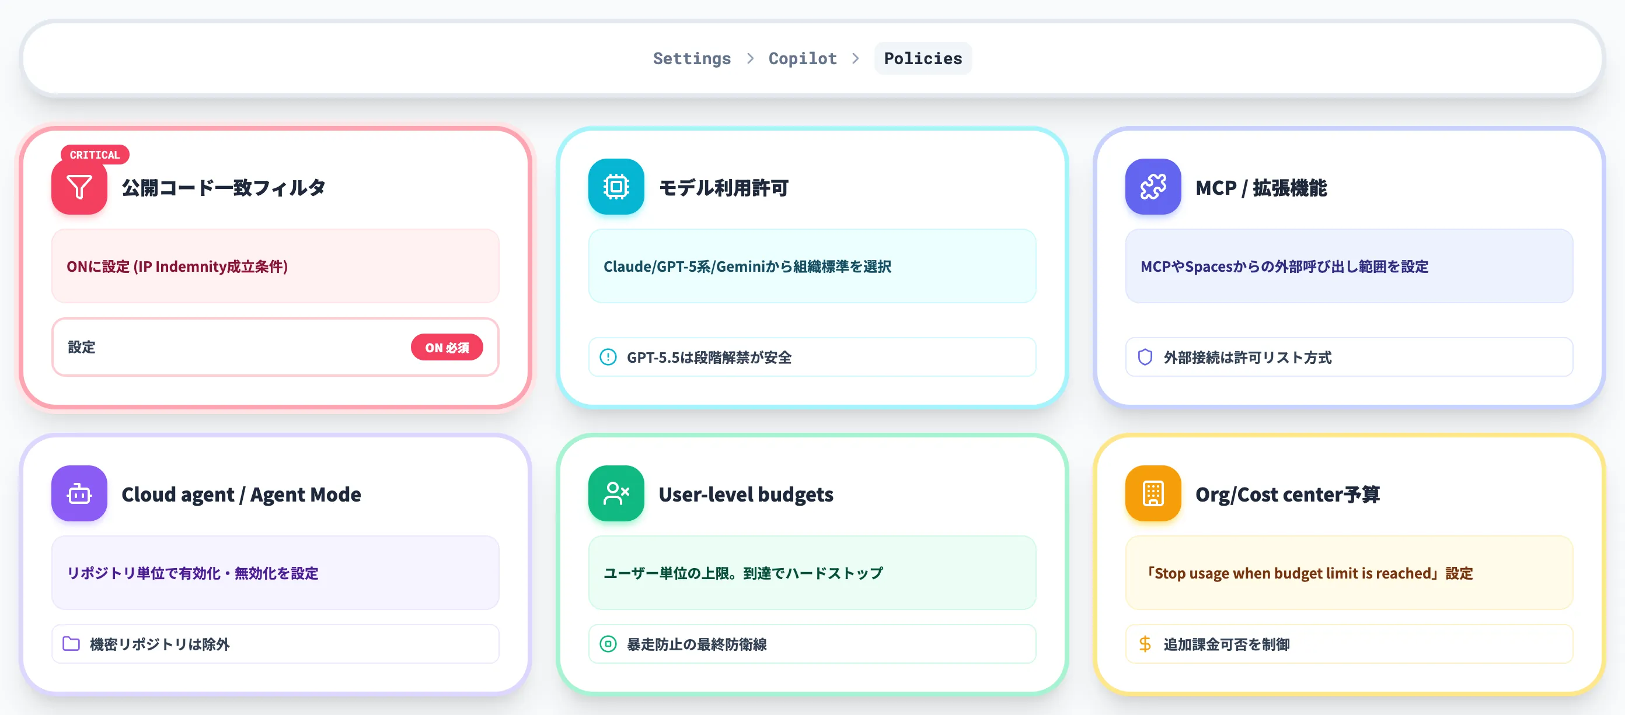Image resolution: width=1625 pixels, height=715 pixels.
Task: Click the MCP puzzle piece icon
Action: tap(1153, 187)
